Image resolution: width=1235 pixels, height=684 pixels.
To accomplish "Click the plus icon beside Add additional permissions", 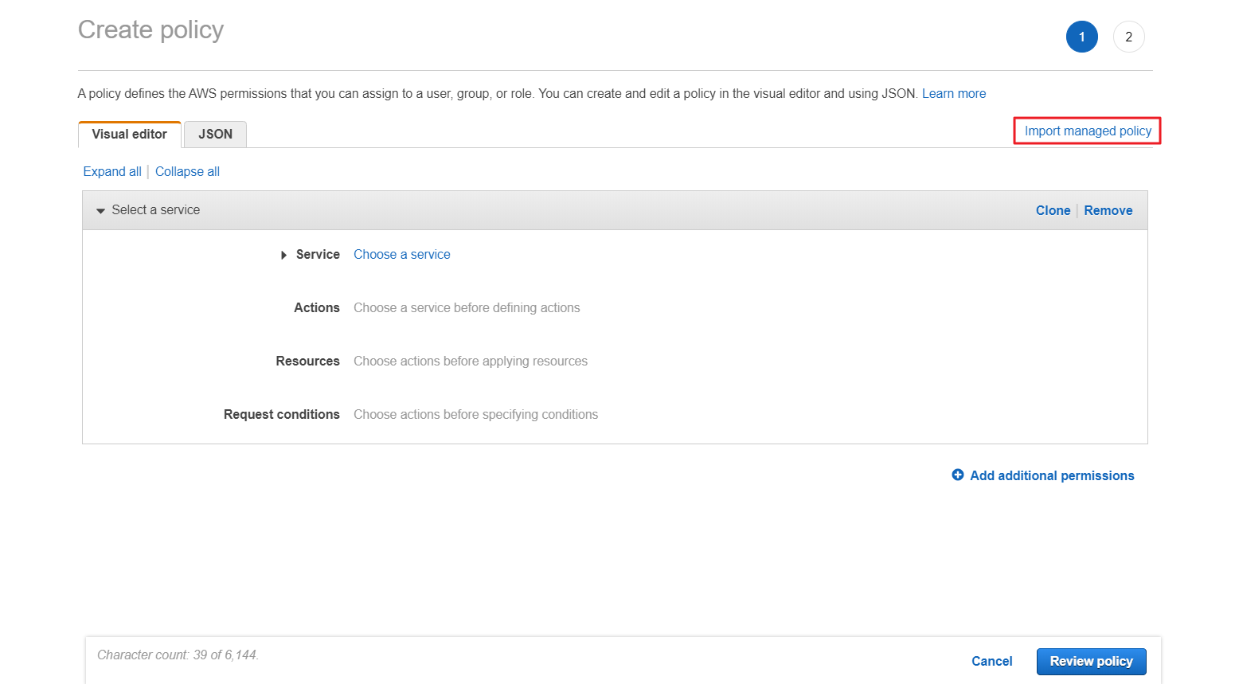I will pos(957,475).
